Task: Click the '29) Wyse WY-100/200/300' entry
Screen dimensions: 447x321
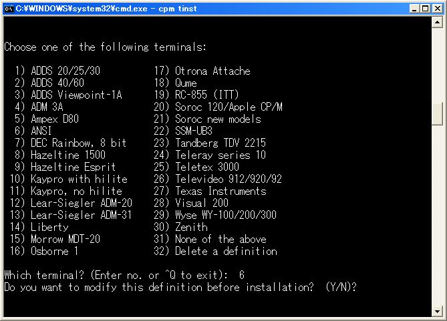Action: 215,215
